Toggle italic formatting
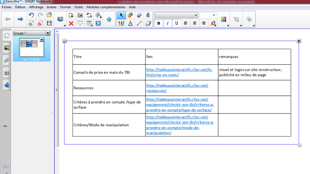 168,23
